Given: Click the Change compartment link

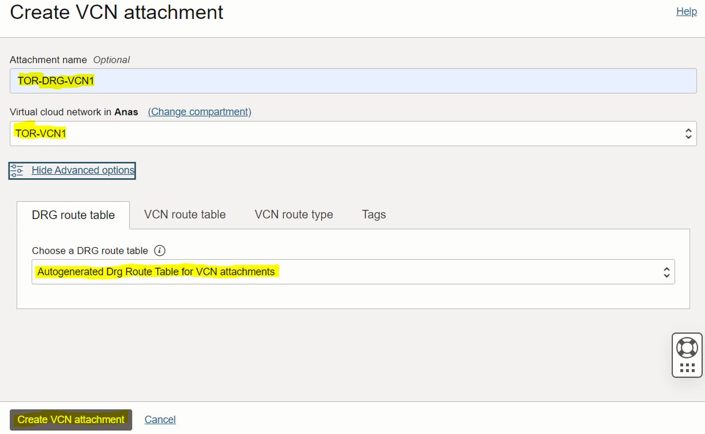Looking at the screenshot, I should tap(200, 112).
